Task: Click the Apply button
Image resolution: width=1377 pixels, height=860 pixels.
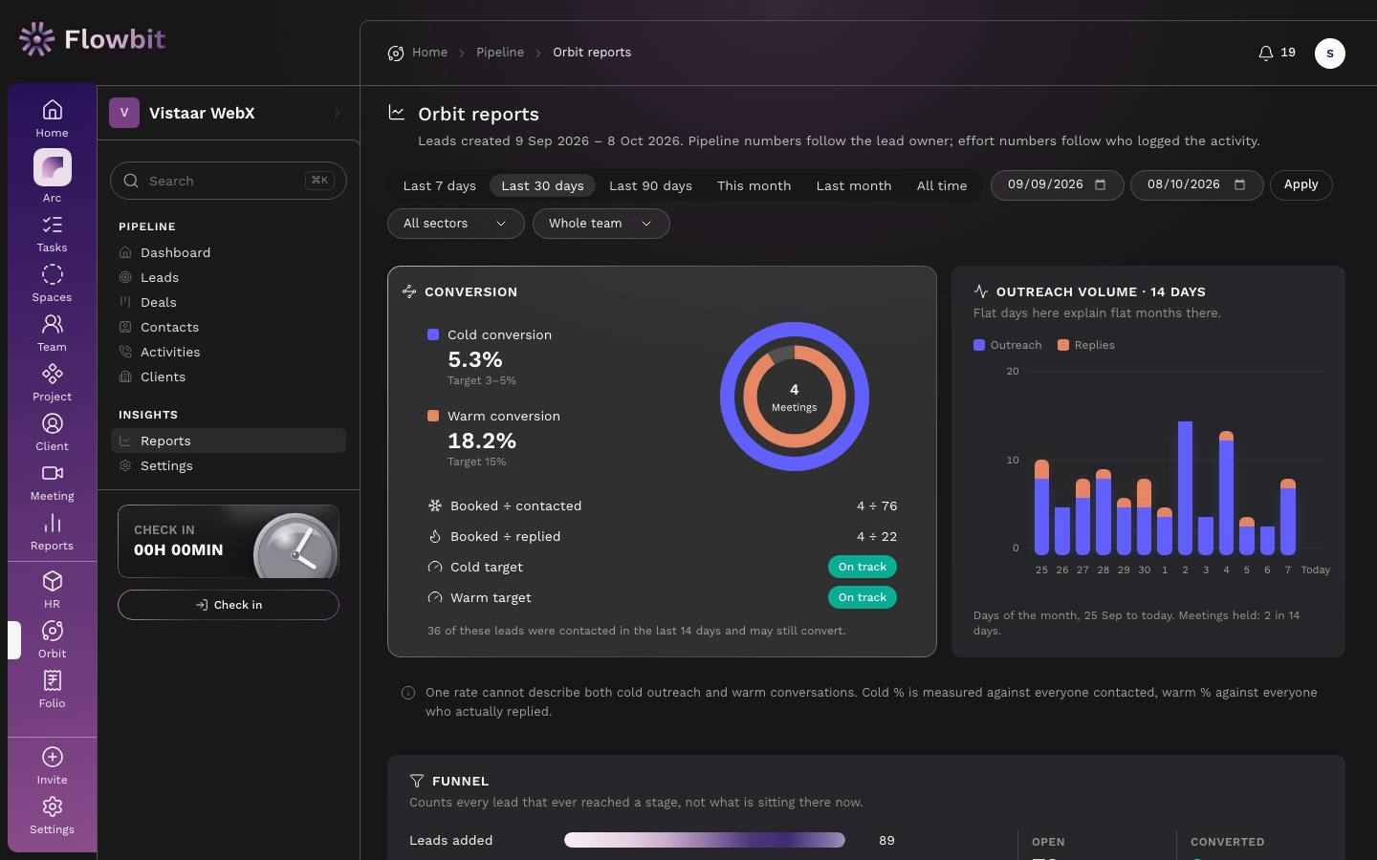Action: [1300, 184]
